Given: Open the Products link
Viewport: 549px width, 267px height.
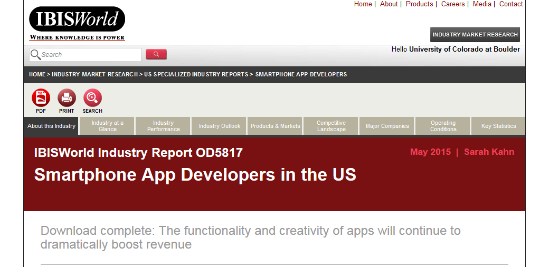Looking at the screenshot, I should pos(420,4).
